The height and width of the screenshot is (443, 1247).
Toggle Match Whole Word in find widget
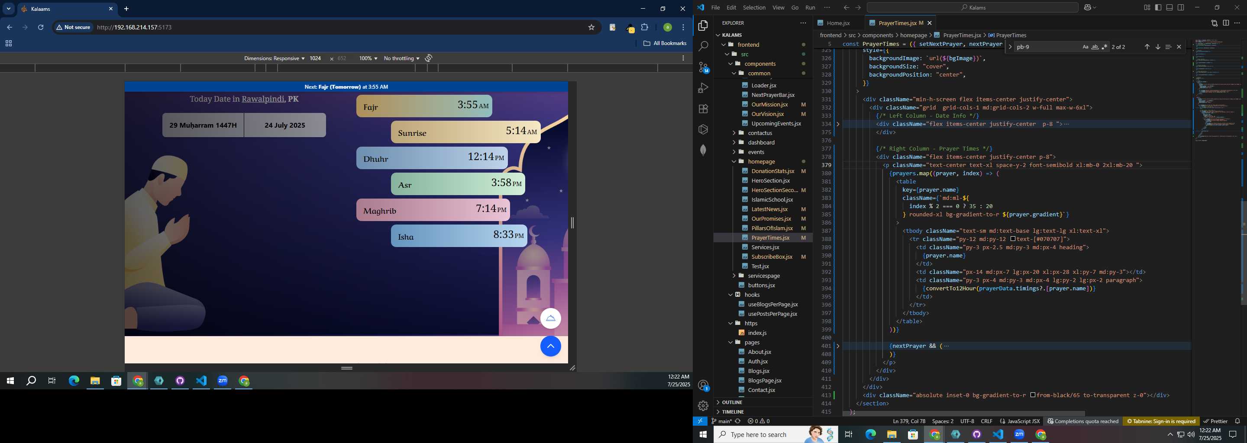point(1095,47)
